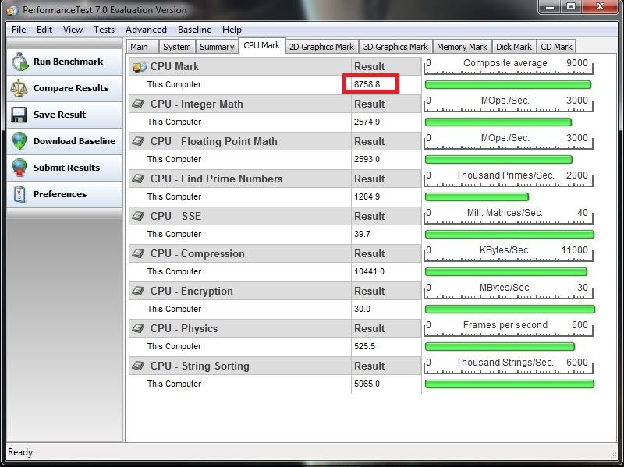Select the Floating Point Math result 2593.0
Image resolution: width=624 pixels, height=467 pixels.
pyautogui.click(x=367, y=159)
